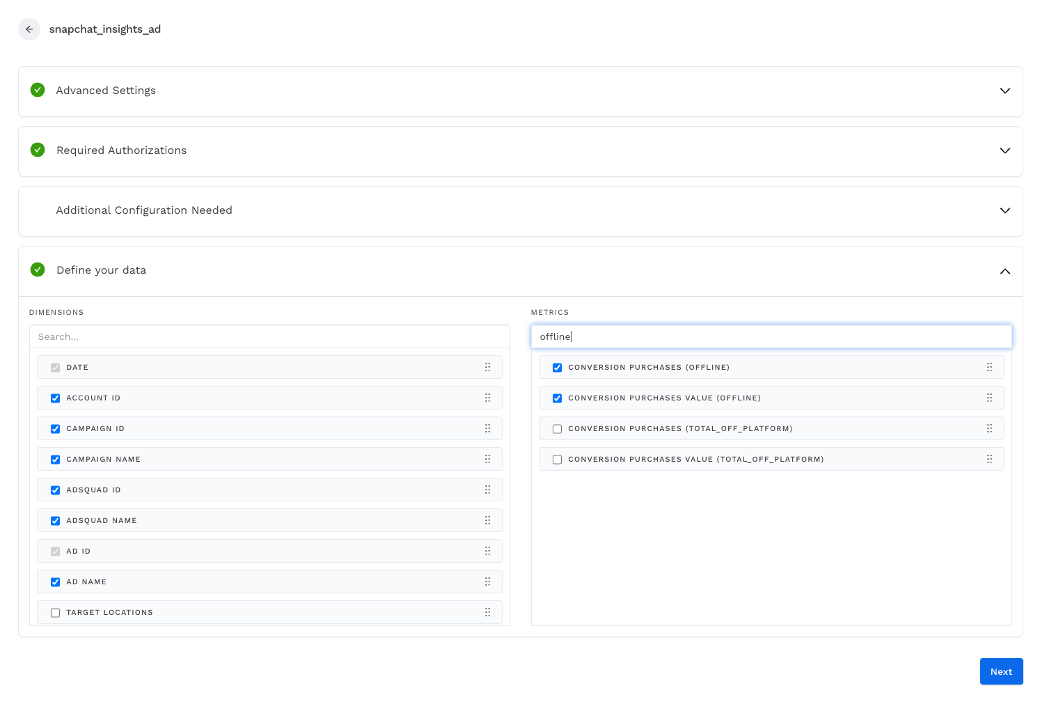This screenshot has width=1040, height=702.
Task: Toggle the Ad Name dimension checkbox
Action: 56,582
